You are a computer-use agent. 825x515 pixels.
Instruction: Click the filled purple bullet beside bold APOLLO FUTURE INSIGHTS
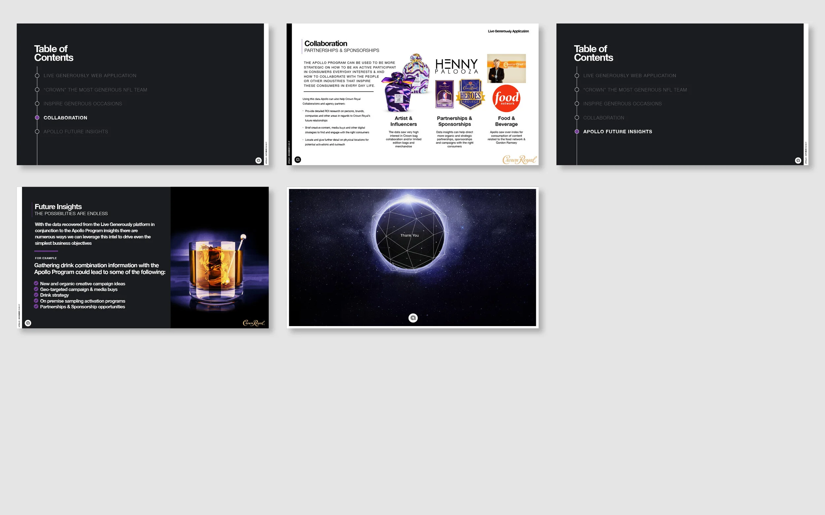pyautogui.click(x=577, y=132)
